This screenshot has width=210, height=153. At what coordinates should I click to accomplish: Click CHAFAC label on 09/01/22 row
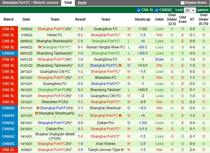9,53
